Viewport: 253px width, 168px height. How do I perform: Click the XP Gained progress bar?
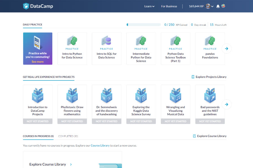[x=144, y=25]
